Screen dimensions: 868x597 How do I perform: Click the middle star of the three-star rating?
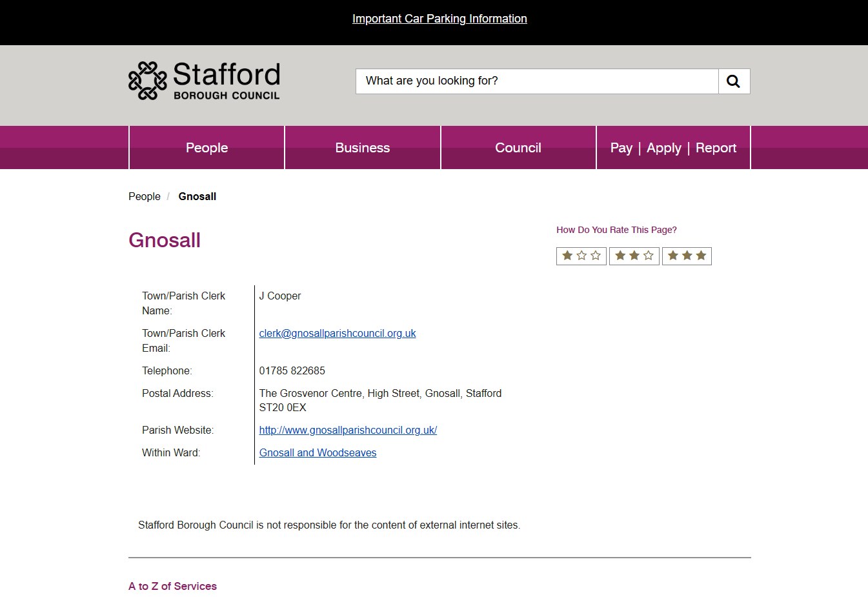pos(687,256)
